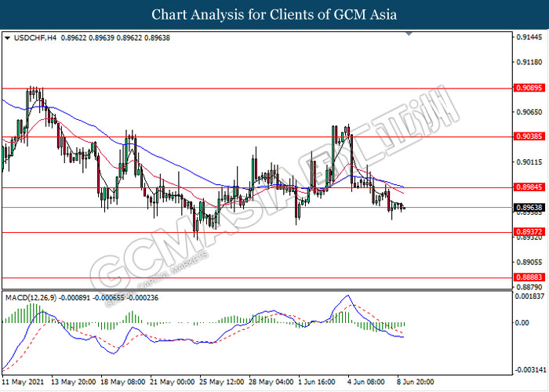Click the 0.91180 price axis value
The height and width of the screenshot is (392, 549).
(x=529, y=62)
